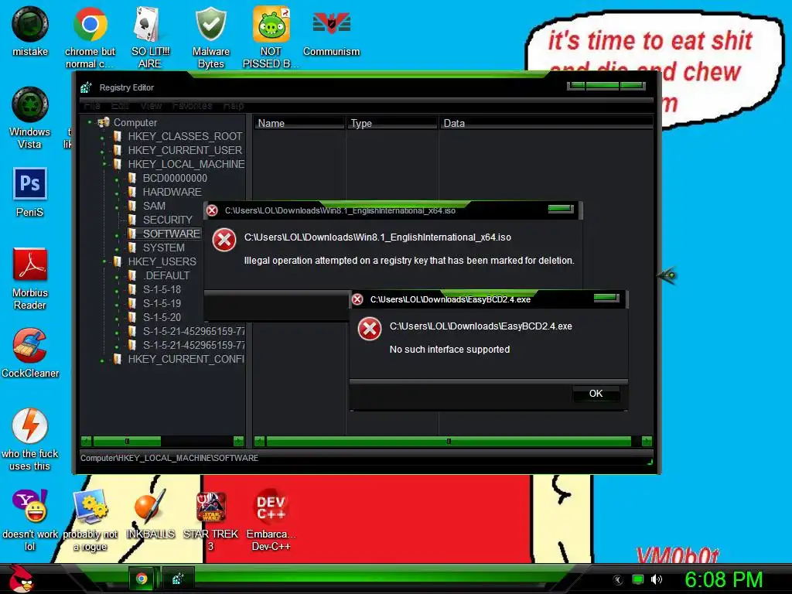
Task: Click the 'Illegal operation attempted' error message
Action: (x=409, y=261)
